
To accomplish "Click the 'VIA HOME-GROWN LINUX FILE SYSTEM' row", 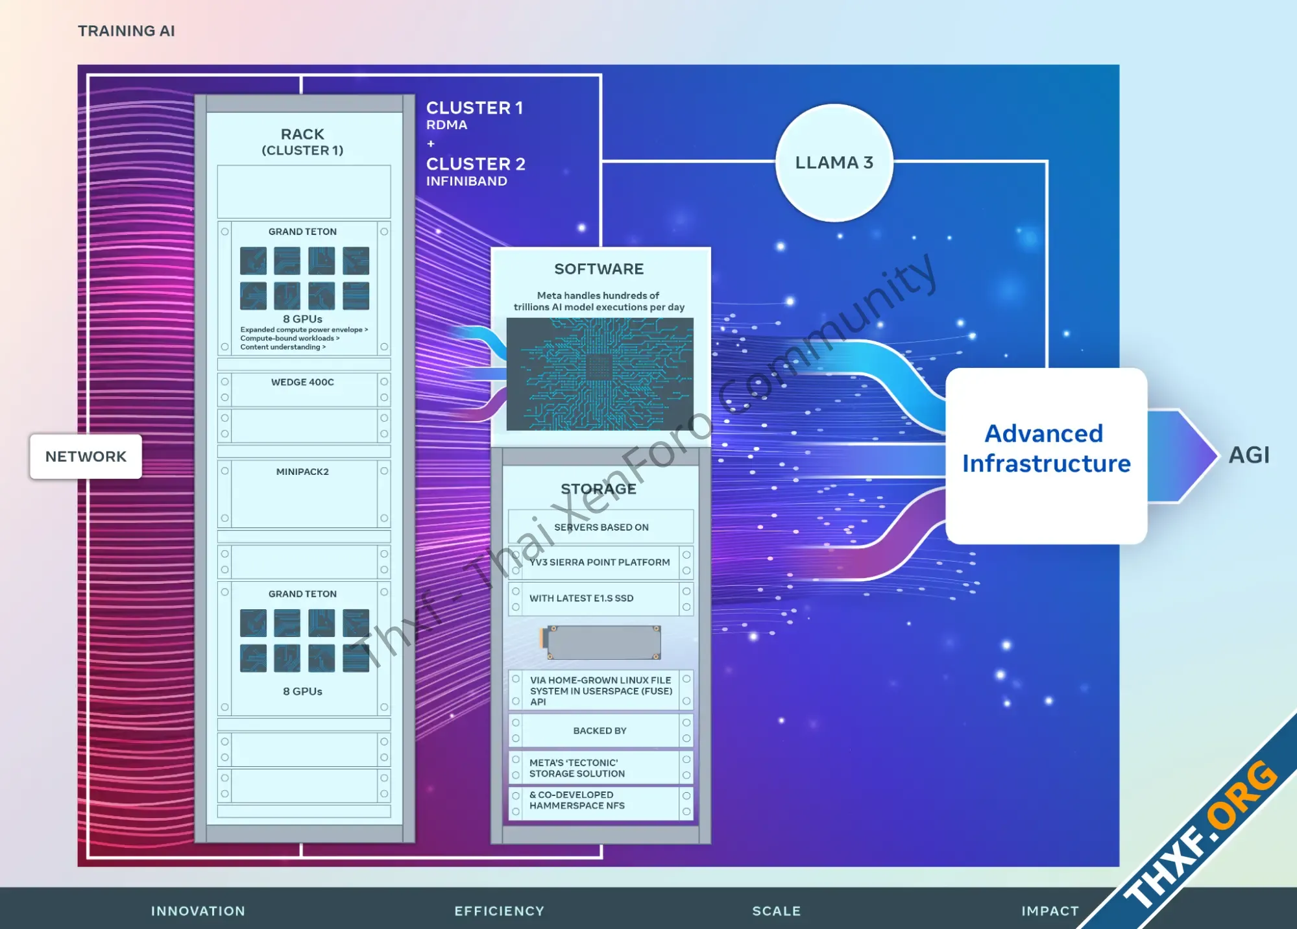I will pyautogui.click(x=601, y=690).
